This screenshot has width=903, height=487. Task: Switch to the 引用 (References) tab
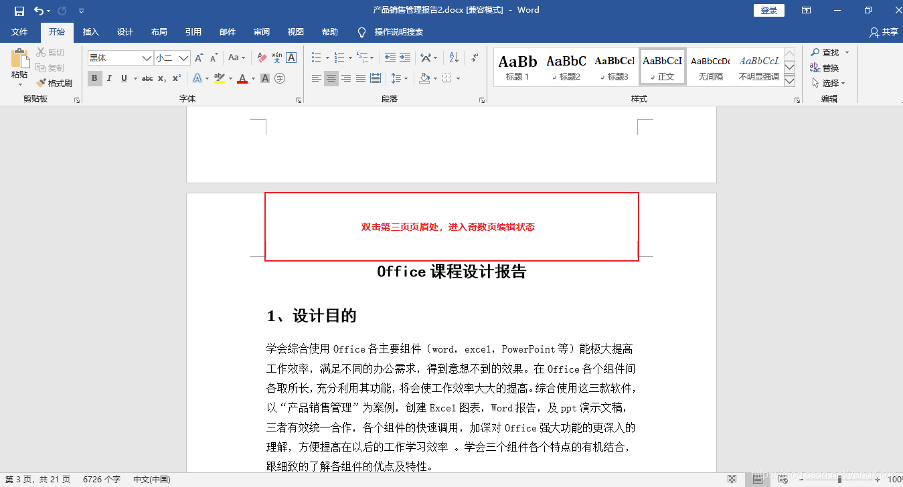pyautogui.click(x=193, y=31)
